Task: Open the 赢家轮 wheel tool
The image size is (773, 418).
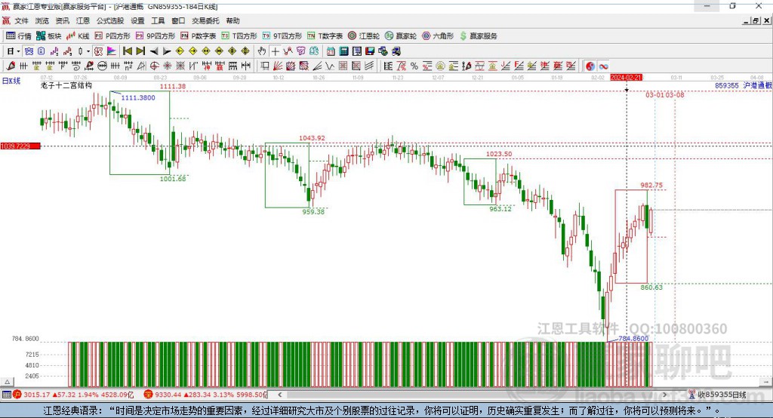Action: (x=401, y=36)
